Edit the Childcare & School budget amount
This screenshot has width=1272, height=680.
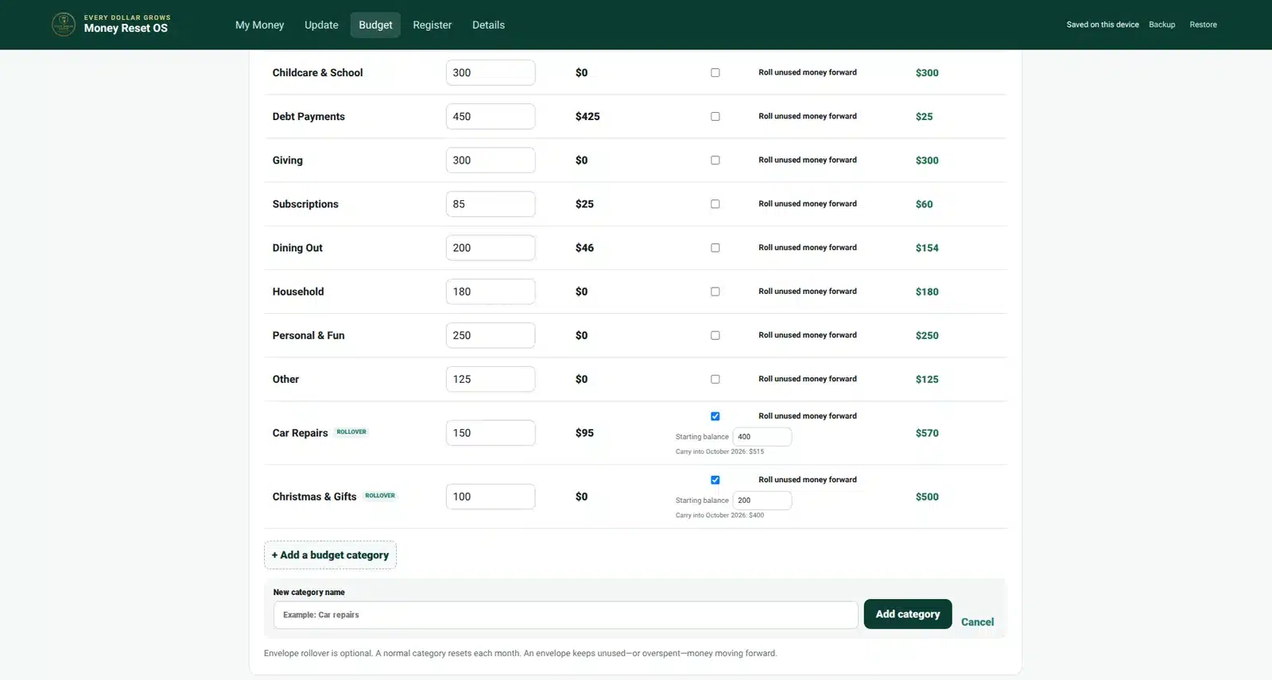[x=491, y=72]
